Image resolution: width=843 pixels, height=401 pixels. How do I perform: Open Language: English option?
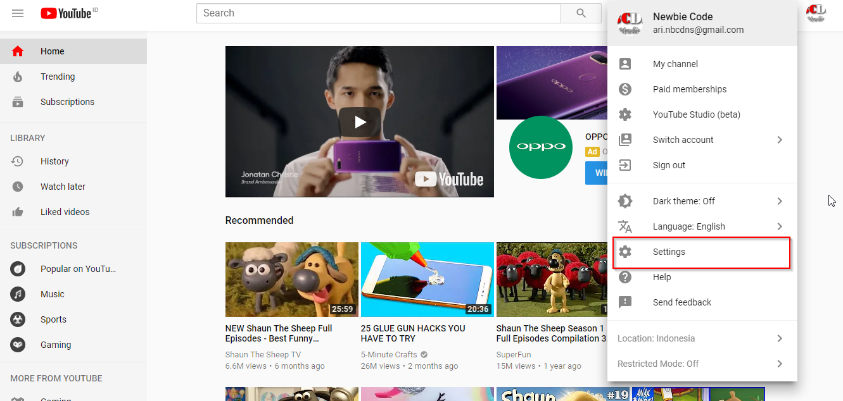(x=702, y=226)
